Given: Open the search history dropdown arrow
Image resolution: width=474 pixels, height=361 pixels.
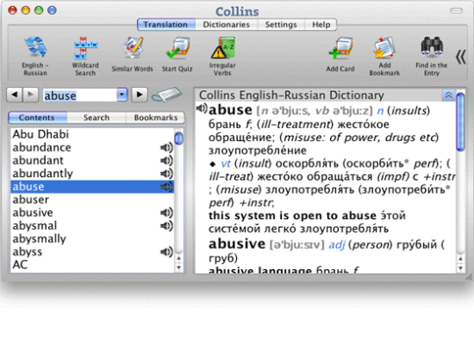Looking at the screenshot, I should 122,95.
